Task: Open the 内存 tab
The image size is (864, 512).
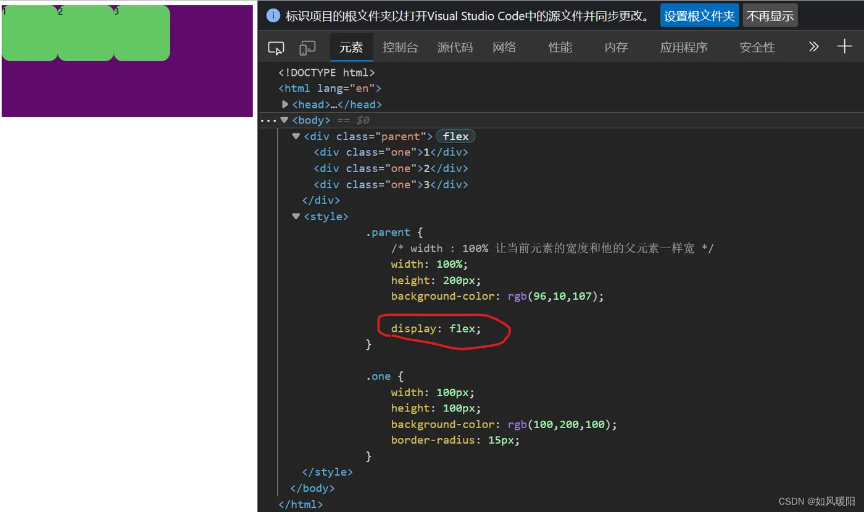Action: point(616,47)
